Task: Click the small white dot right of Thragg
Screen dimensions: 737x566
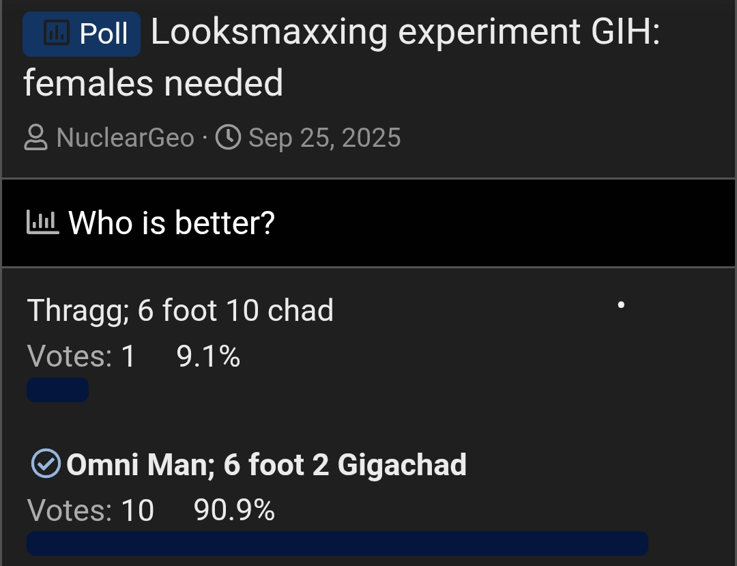Action: coord(621,305)
